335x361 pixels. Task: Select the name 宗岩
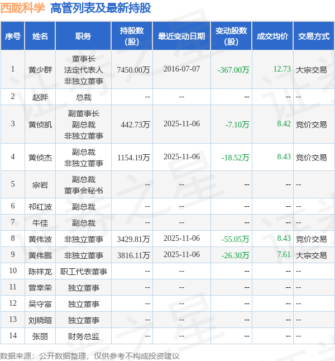coord(40,185)
